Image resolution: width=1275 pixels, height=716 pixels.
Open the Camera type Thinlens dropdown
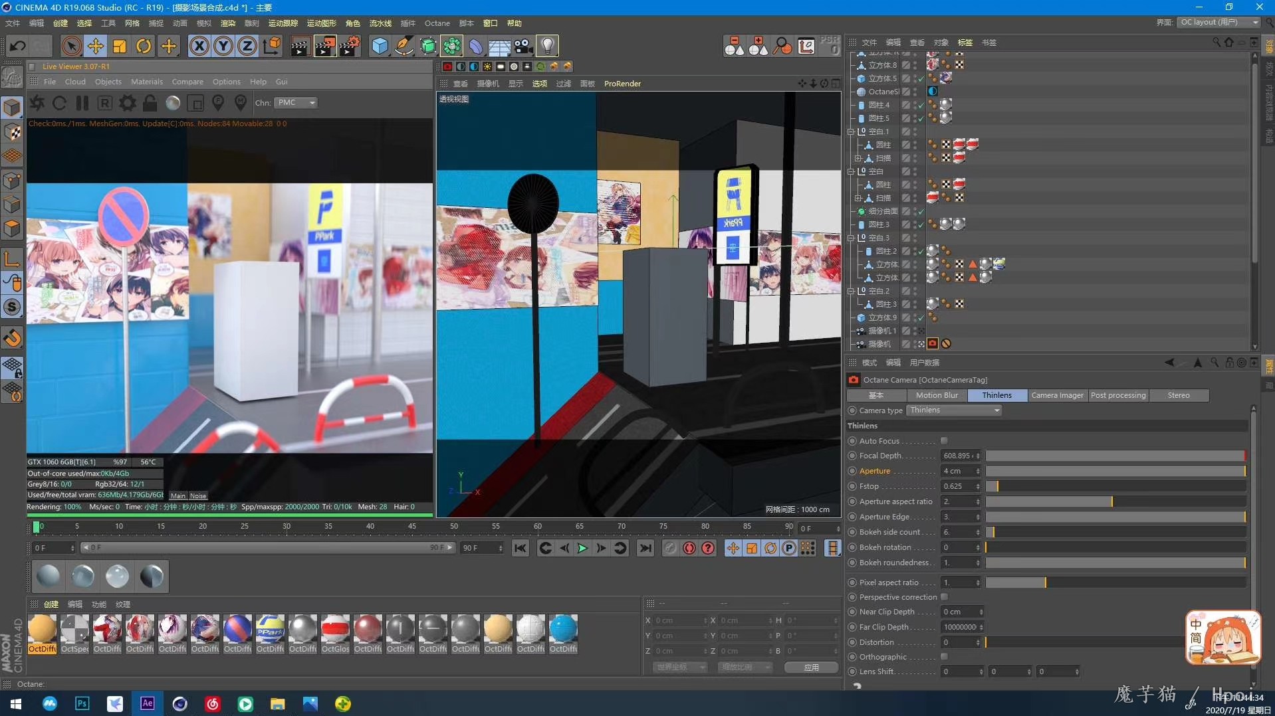click(954, 410)
